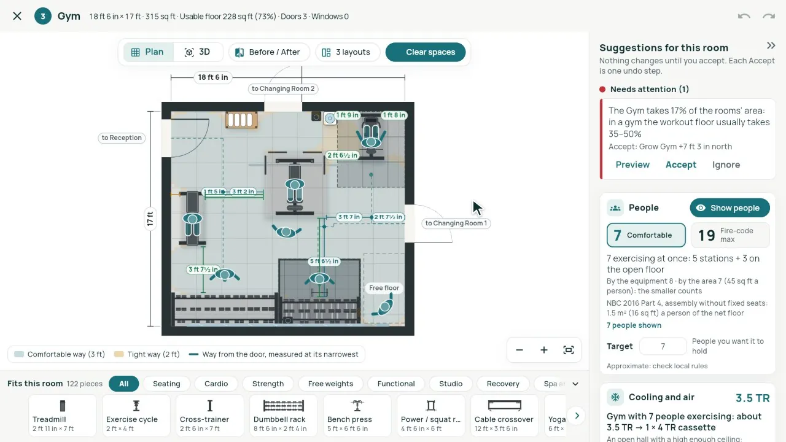Select the door to Reception label
Image resolution: width=786 pixels, height=442 pixels.
tap(122, 138)
